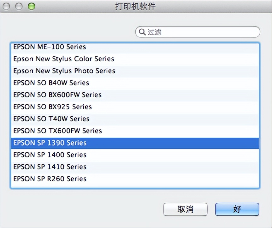
Task: Click the yellow minimize window button
Action: tap(19, 6)
